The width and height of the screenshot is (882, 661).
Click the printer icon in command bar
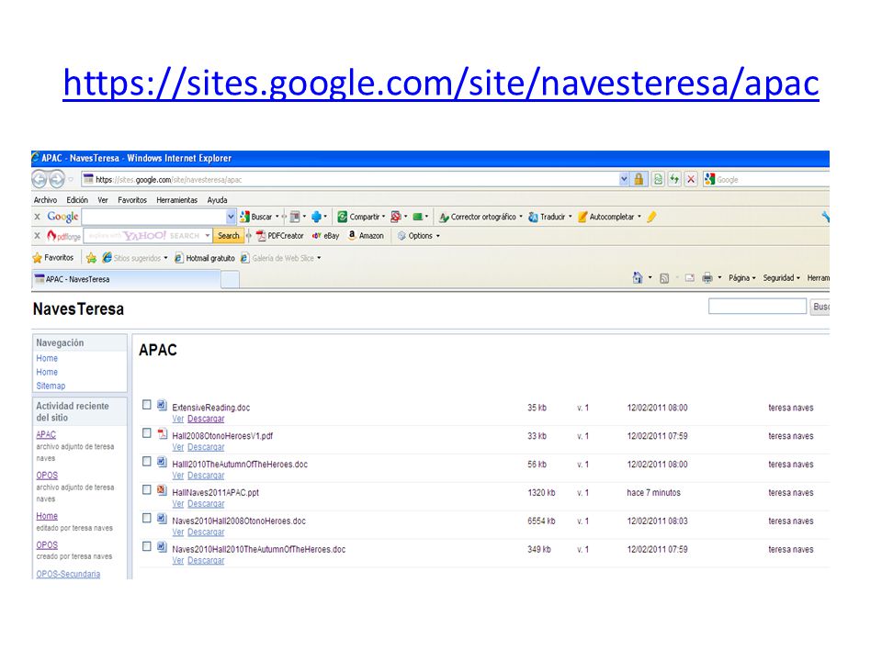click(x=707, y=277)
